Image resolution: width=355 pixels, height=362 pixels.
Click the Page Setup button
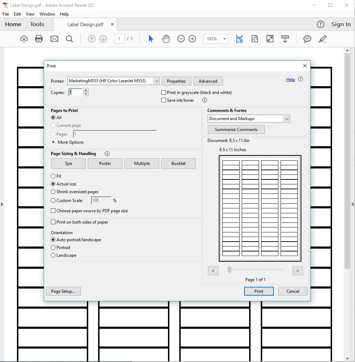tap(63, 291)
